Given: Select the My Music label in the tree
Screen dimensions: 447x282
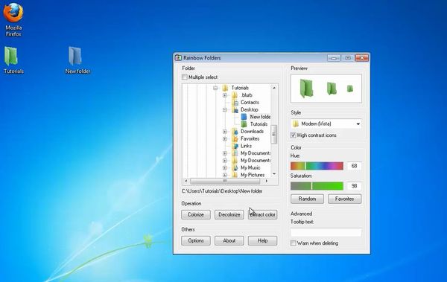Looking at the screenshot, I should tap(250, 167).
